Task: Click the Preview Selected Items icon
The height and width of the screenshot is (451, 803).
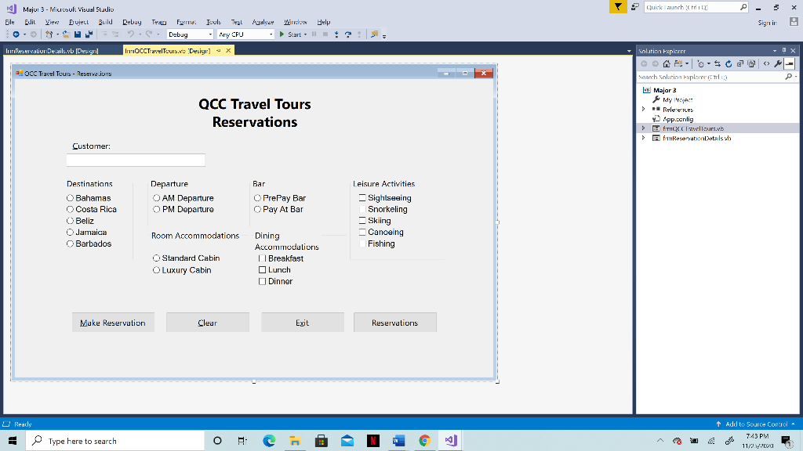Action: (x=789, y=64)
